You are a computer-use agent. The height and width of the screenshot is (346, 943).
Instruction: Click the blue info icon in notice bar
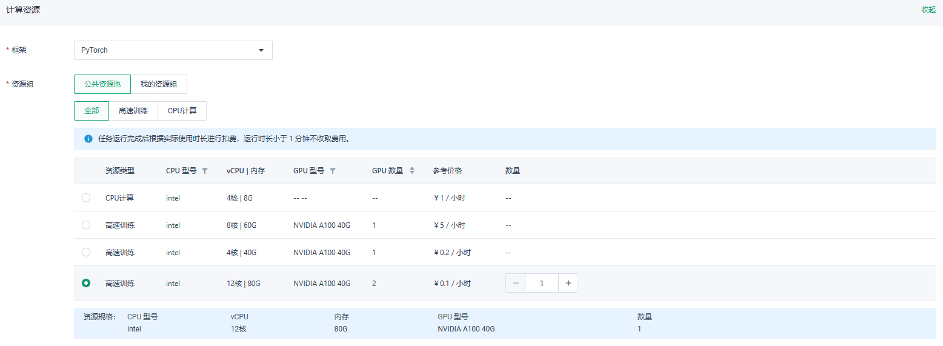tap(88, 139)
